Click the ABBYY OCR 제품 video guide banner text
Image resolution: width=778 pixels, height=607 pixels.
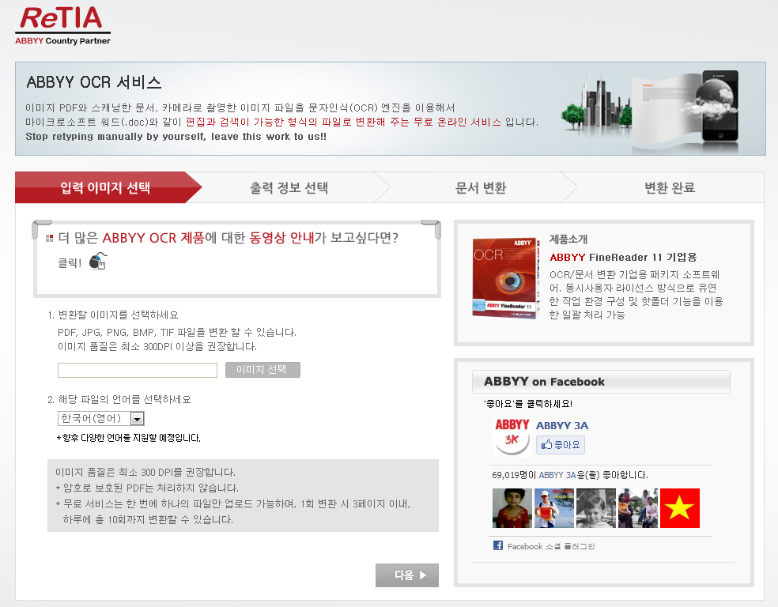coord(228,238)
